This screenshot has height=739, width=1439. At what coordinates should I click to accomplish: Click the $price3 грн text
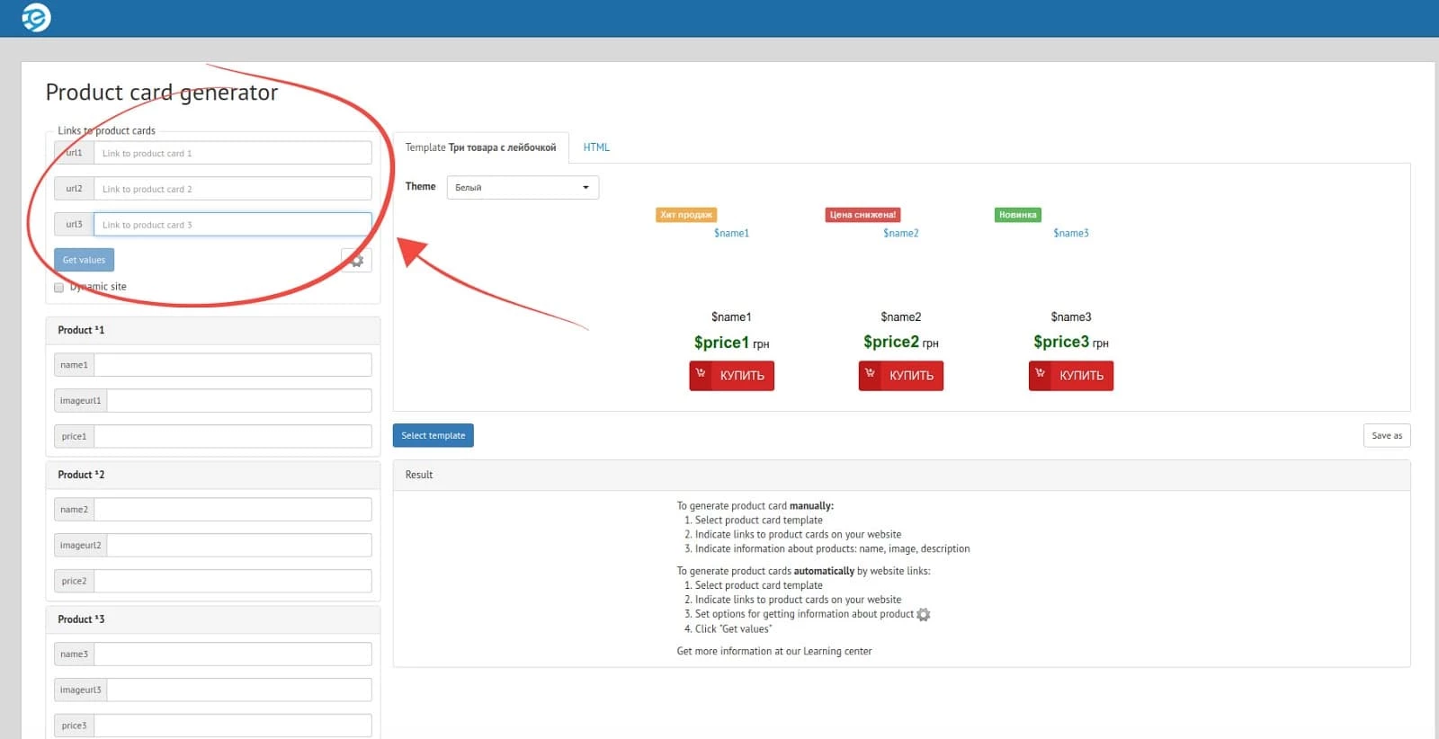[1071, 342]
